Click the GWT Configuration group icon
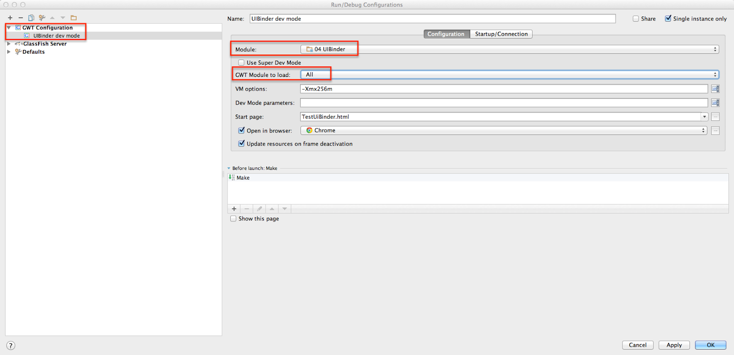This screenshot has height=355, width=734. (x=18, y=27)
